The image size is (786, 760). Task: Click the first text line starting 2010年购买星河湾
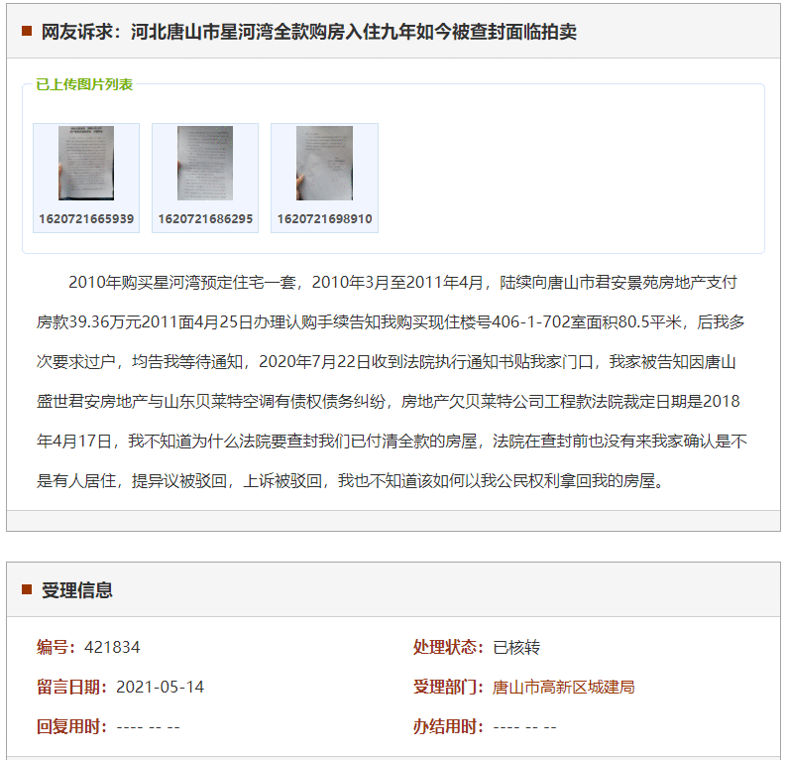coord(402,283)
